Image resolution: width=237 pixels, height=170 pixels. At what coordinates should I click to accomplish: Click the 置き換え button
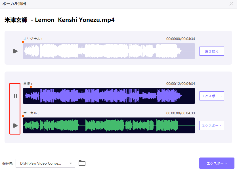click(x=211, y=51)
